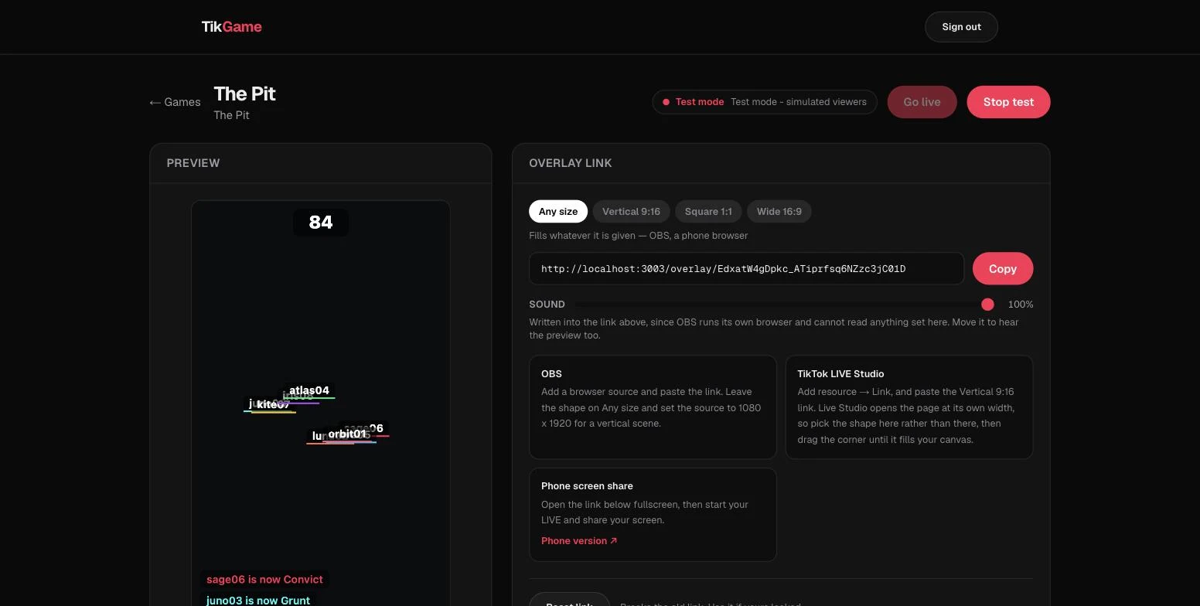Stop the test mode
This screenshot has width=1200, height=606.
pyautogui.click(x=1008, y=102)
